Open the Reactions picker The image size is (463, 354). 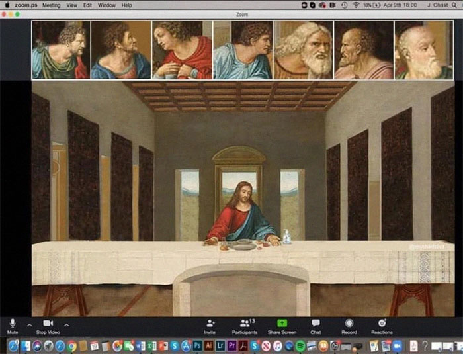tap(382, 324)
